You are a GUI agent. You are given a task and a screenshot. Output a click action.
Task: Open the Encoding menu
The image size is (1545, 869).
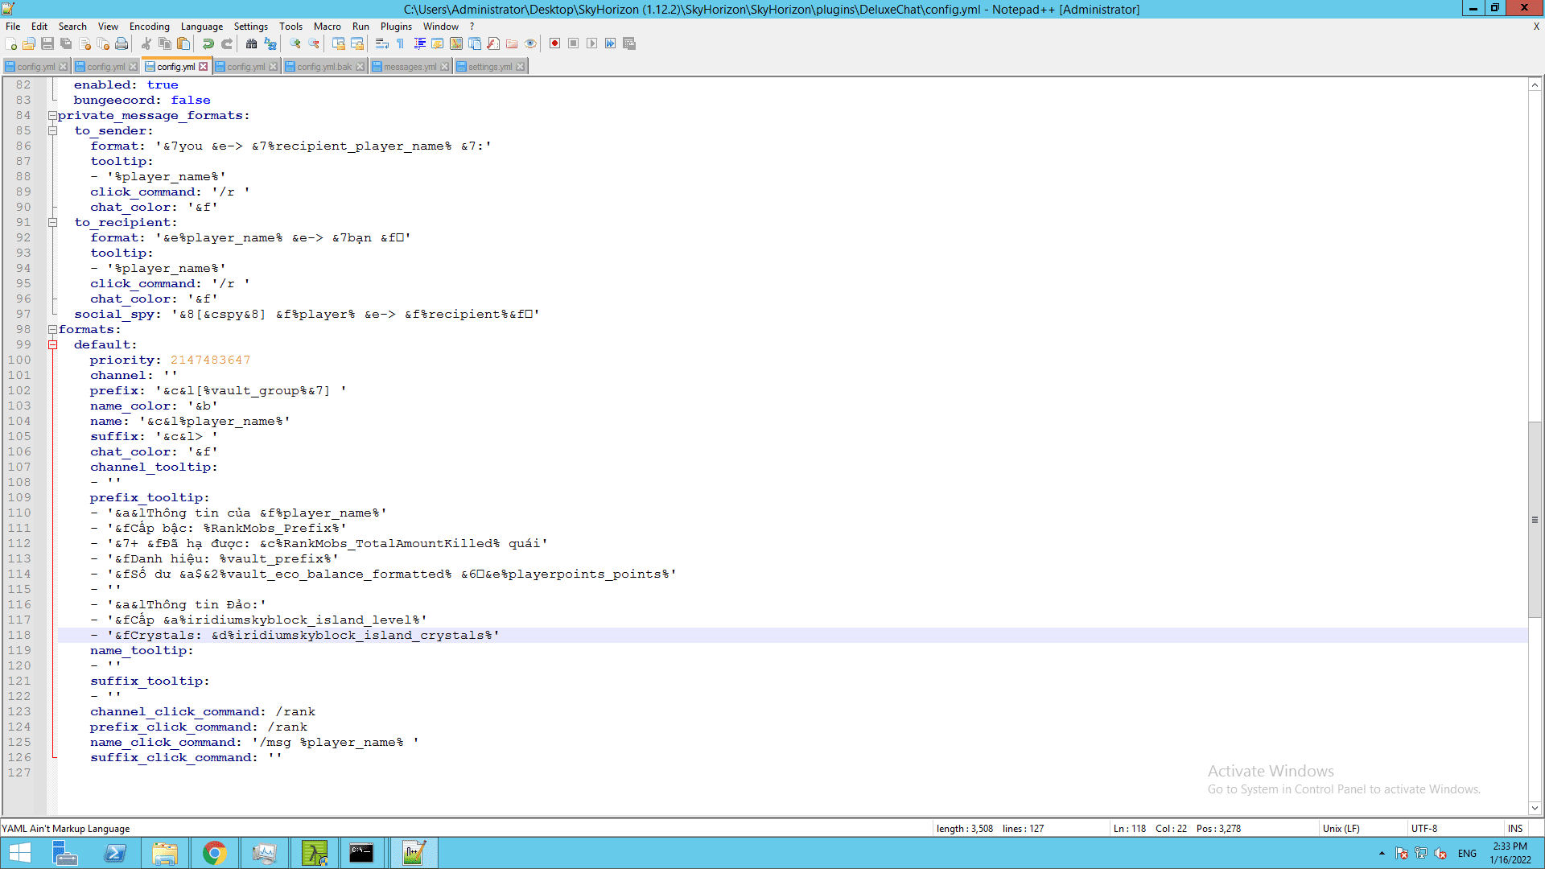pos(149,27)
